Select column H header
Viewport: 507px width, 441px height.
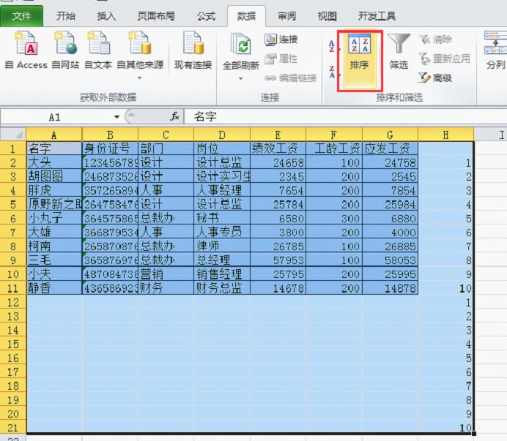(x=446, y=135)
